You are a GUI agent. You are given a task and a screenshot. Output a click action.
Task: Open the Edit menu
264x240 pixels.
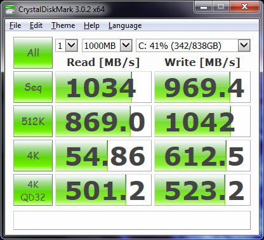(x=36, y=25)
